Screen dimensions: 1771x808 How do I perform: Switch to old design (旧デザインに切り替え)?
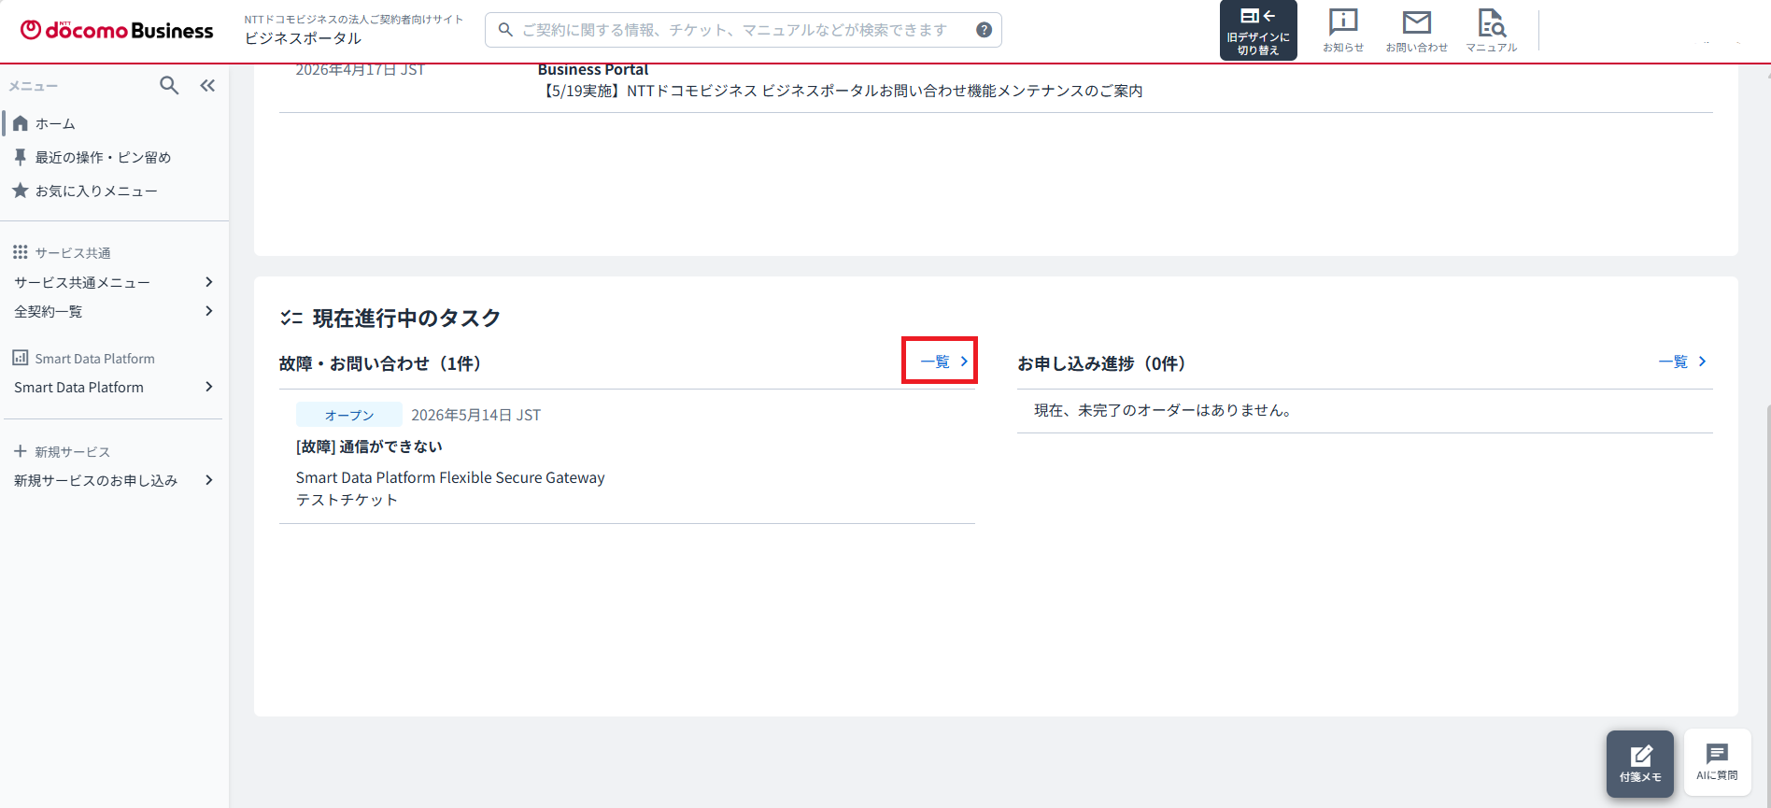1258,31
